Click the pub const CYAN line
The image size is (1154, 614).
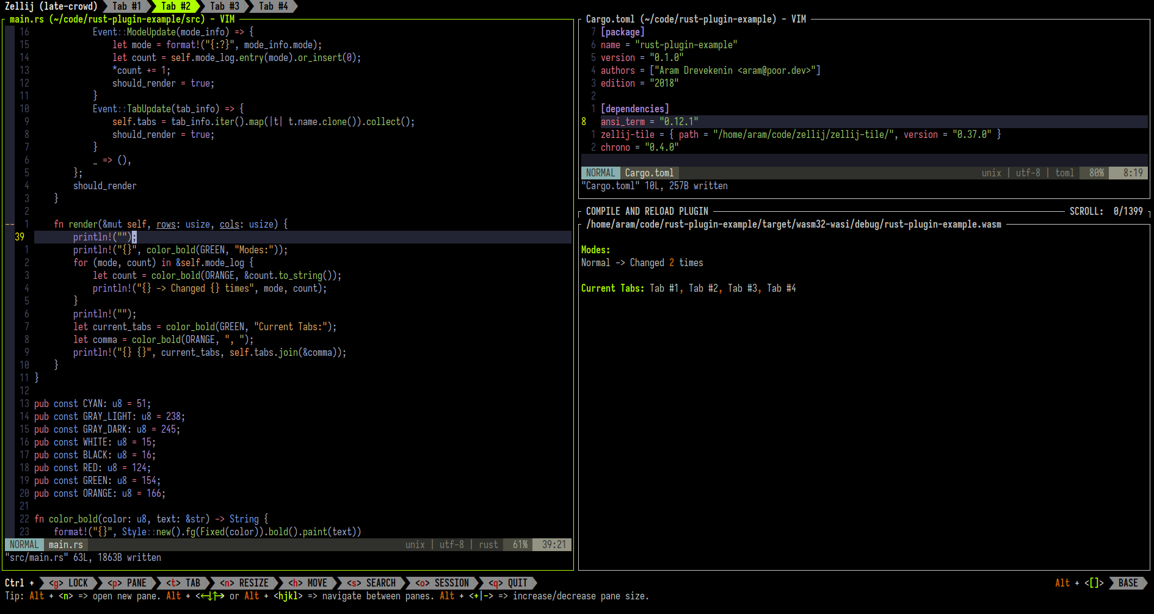pyautogui.click(x=93, y=403)
